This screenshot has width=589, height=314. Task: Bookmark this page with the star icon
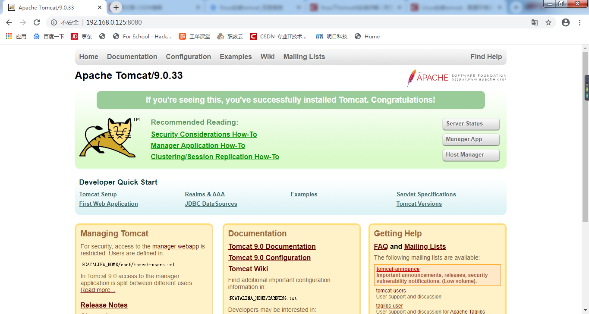(548, 22)
